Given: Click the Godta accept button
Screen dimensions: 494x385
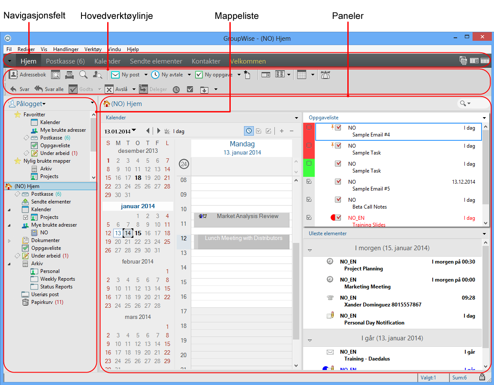Looking at the screenshot, I should [81, 89].
